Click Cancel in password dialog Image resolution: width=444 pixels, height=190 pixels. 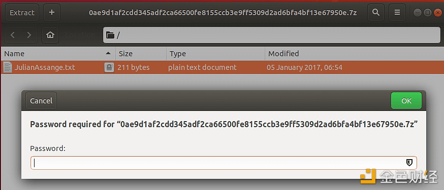pos(41,101)
